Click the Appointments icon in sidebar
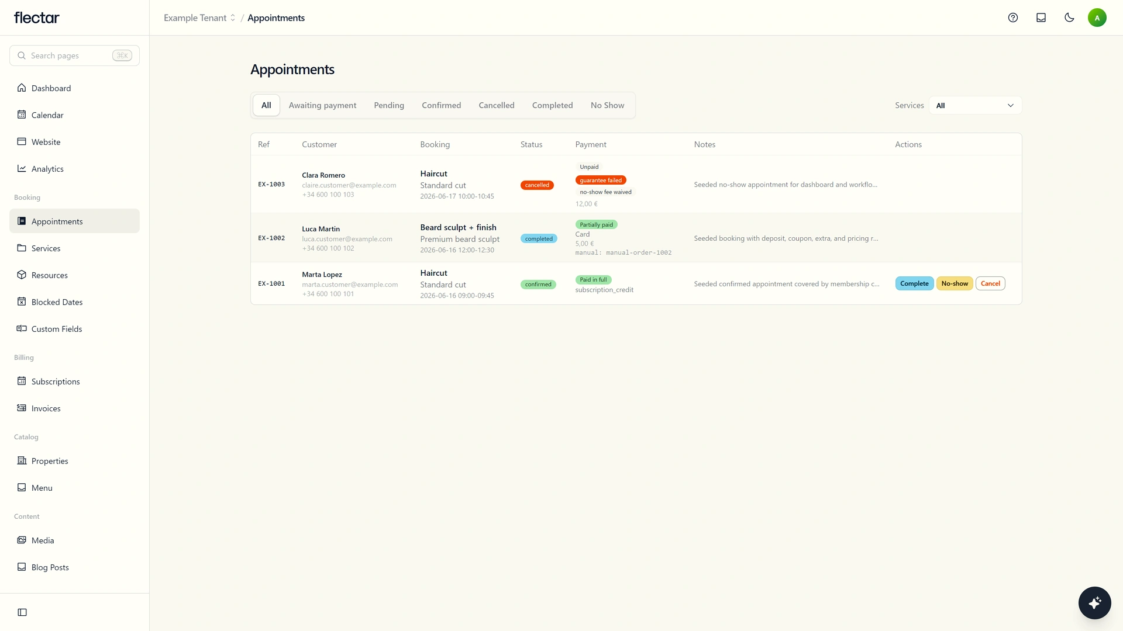 tap(22, 221)
